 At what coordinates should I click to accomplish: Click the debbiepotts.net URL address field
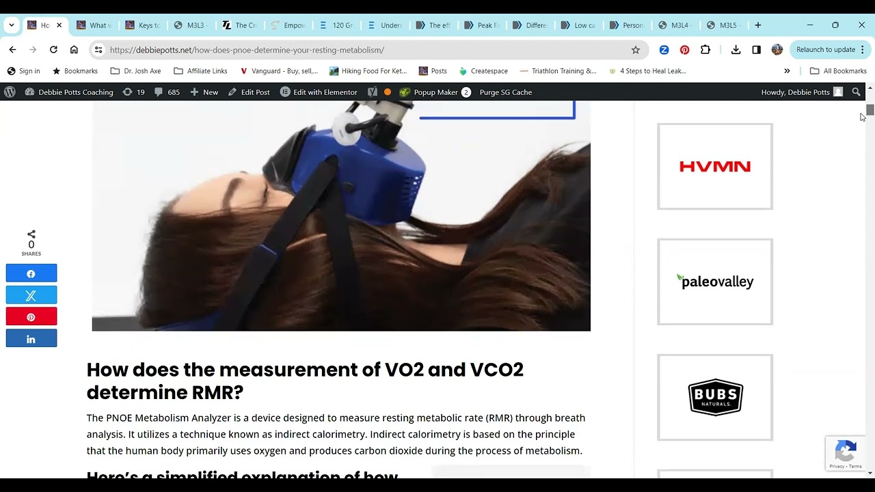369,50
